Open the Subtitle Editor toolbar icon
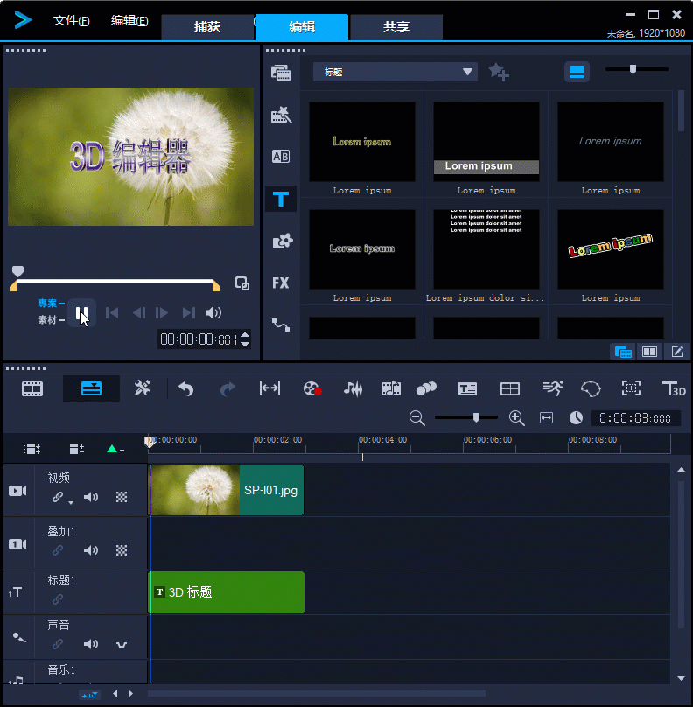This screenshot has height=707, width=693. point(467,388)
